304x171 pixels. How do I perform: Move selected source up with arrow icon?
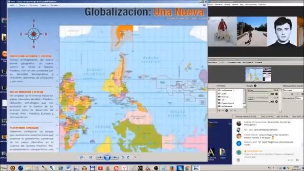coord(231,111)
